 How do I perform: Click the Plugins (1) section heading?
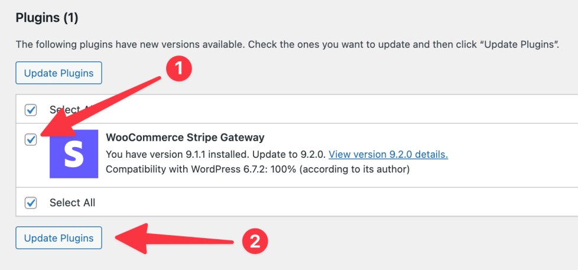click(47, 18)
